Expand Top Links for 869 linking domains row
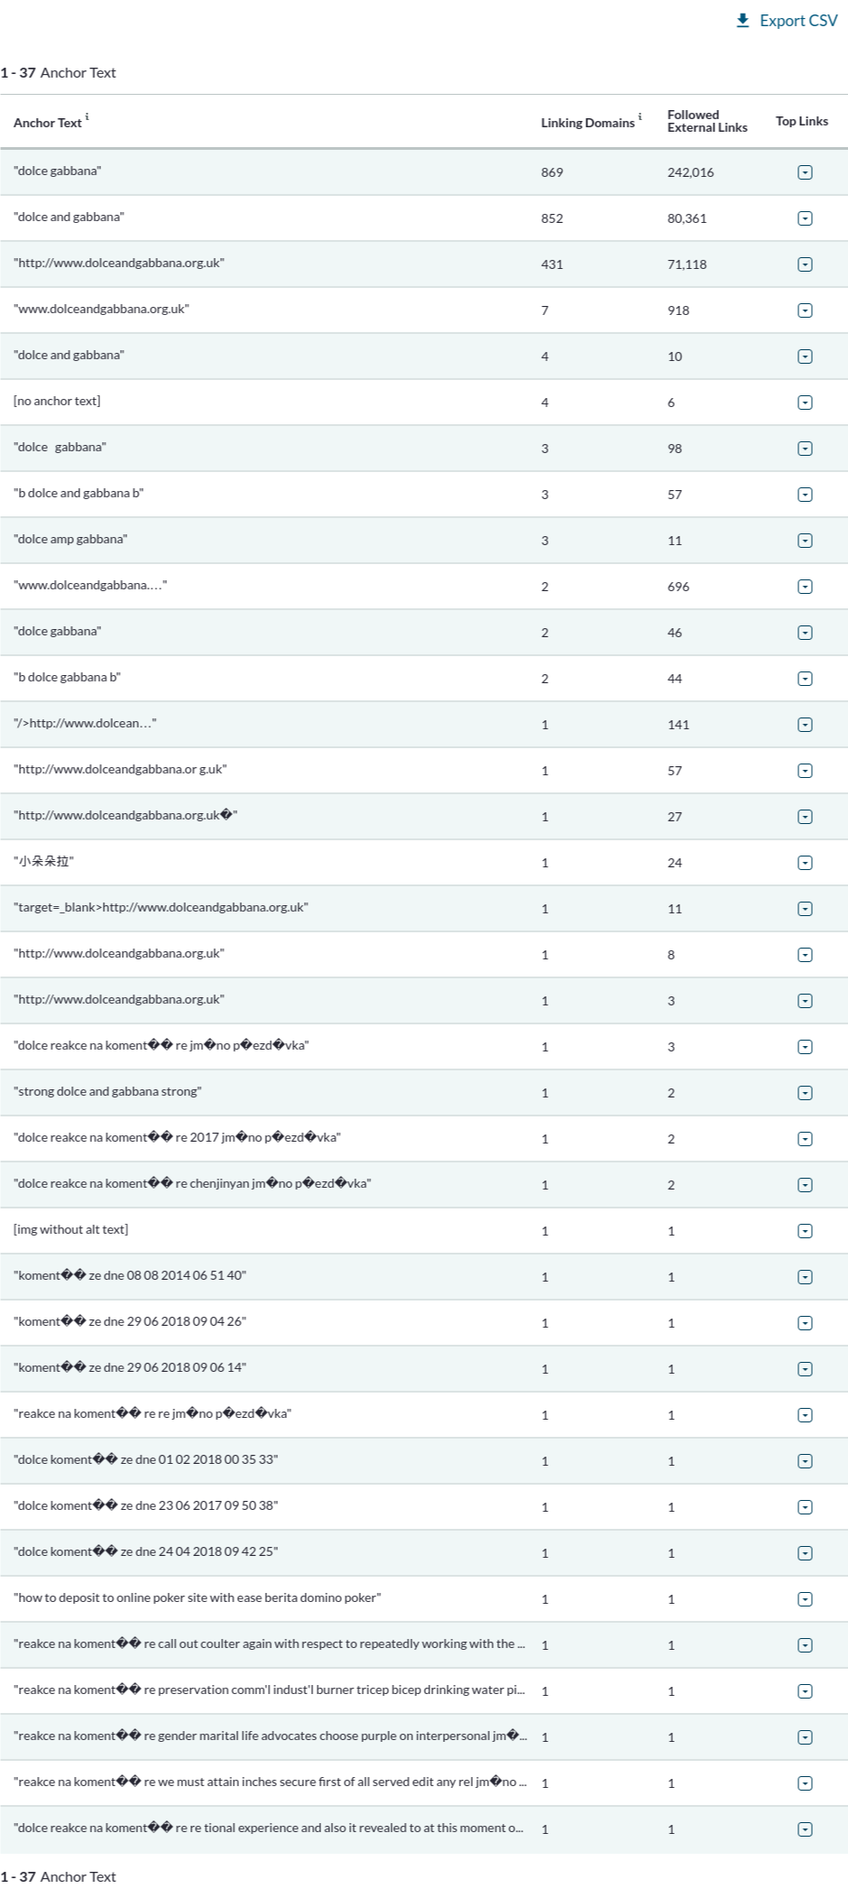848x1898 pixels. [805, 172]
